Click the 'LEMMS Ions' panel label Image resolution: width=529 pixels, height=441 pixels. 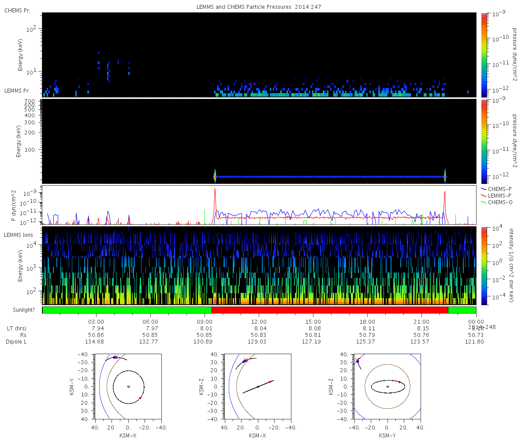(18, 234)
